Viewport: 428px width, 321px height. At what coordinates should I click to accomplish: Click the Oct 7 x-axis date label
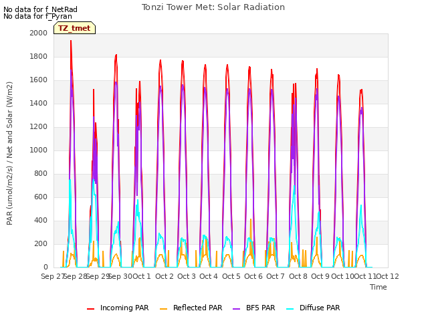276,276
